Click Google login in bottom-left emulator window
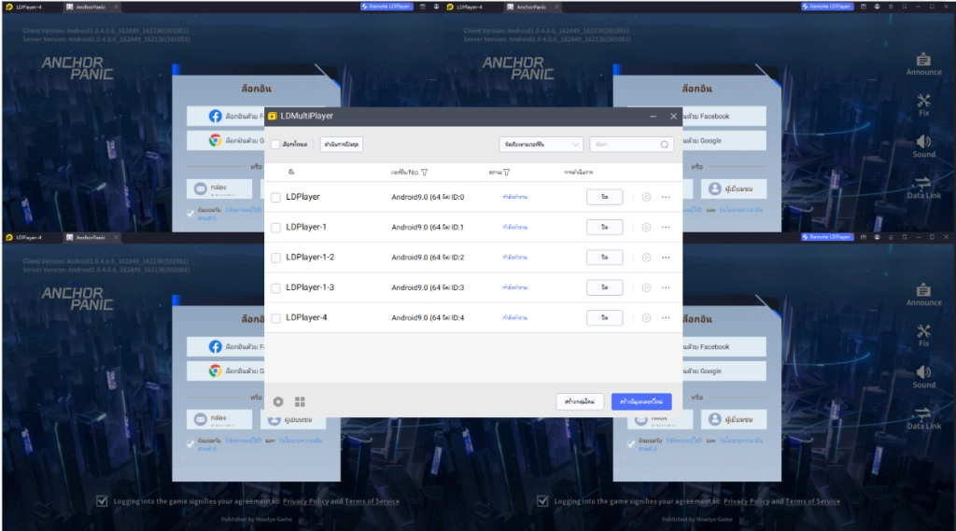The image size is (956, 531). point(226,370)
